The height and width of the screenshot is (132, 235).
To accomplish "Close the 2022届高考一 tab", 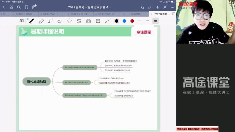I will point(151,14).
